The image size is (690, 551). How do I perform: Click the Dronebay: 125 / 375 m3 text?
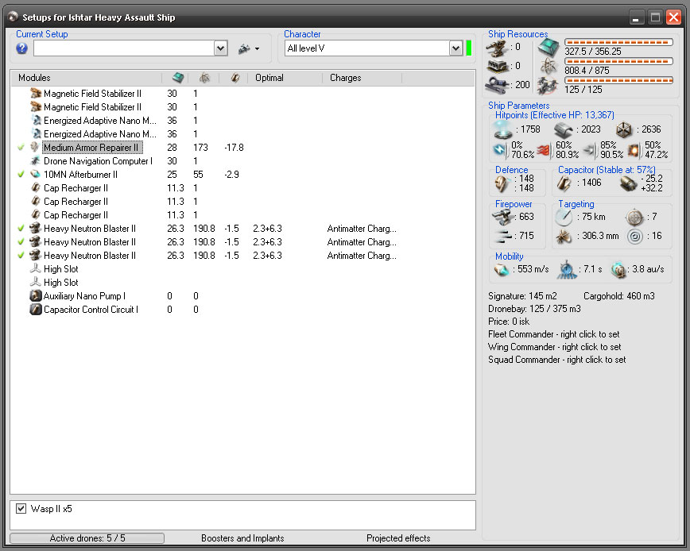coord(534,309)
